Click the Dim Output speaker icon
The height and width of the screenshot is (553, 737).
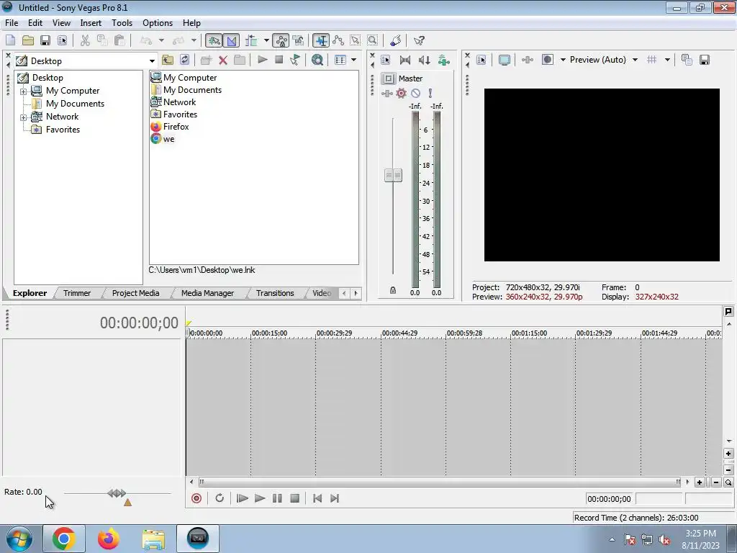[x=424, y=60]
